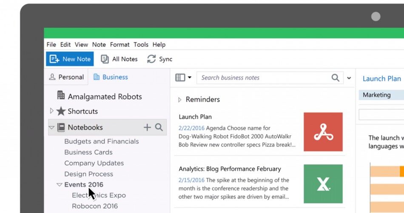Click the New Note button
The width and height of the screenshot is (404, 213).
(70, 59)
